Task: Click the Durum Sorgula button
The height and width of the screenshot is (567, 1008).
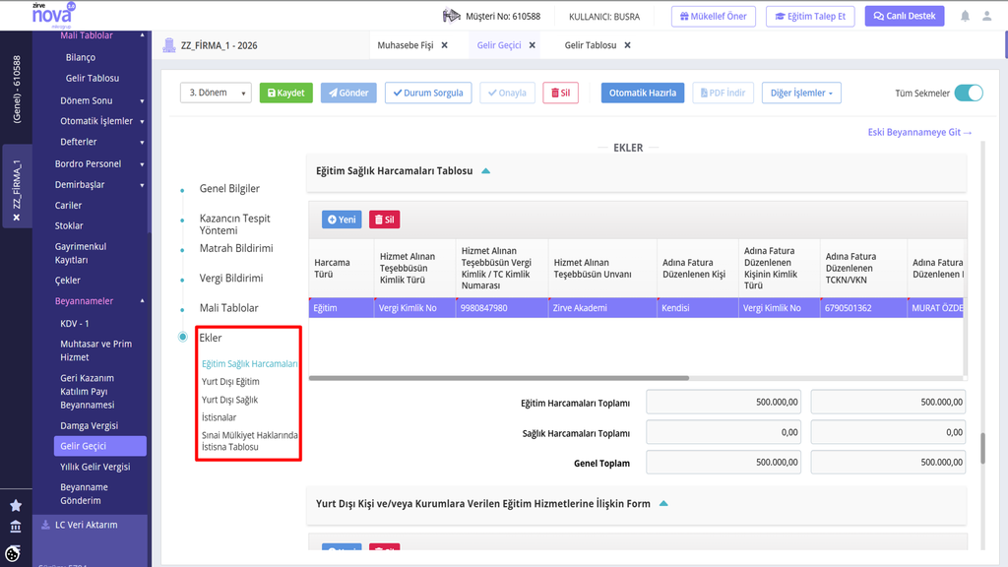Action: [428, 93]
